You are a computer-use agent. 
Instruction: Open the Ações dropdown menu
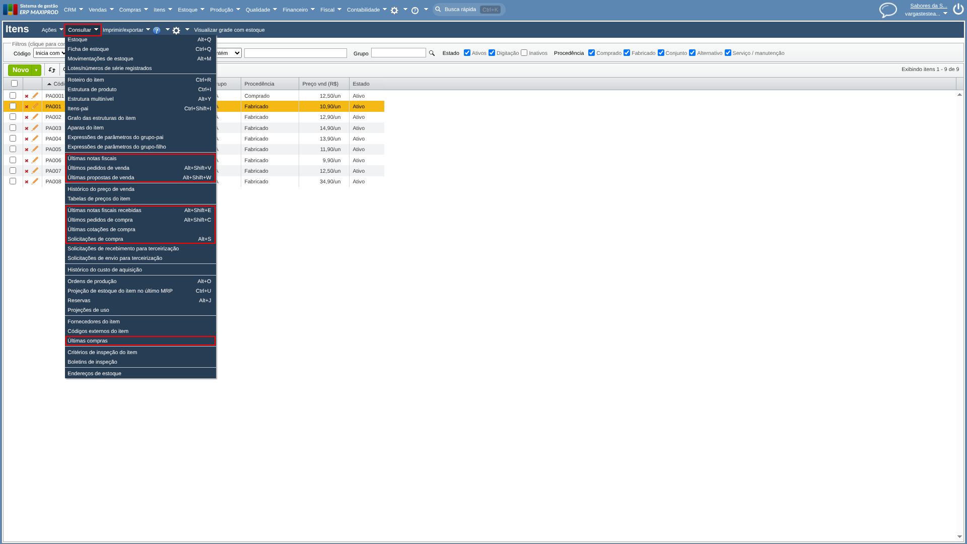coord(52,30)
